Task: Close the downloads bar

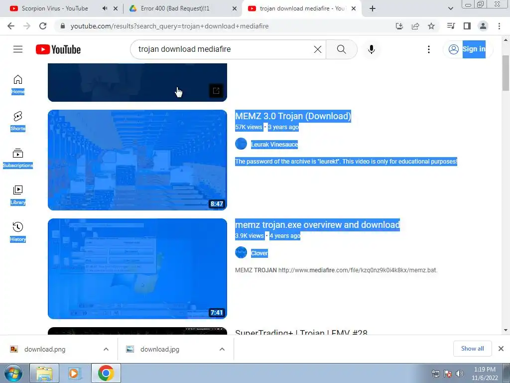Action: (501, 349)
